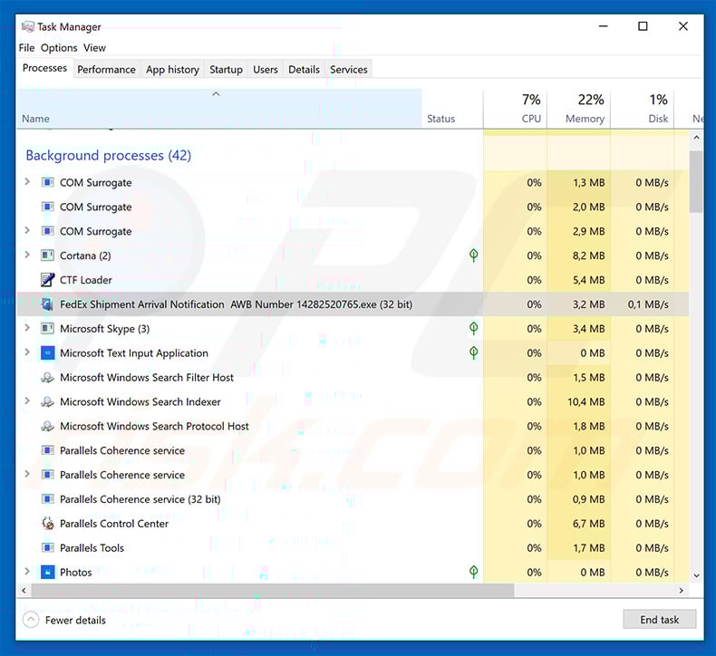Viewport: 716px width, 656px height.
Task: Click the Microsoft Windows Search Filter Host icon
Action: tap(47, 378)
